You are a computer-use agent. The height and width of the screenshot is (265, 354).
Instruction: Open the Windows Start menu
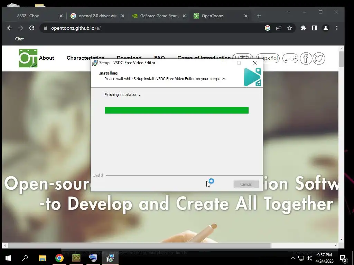[8, 258]
